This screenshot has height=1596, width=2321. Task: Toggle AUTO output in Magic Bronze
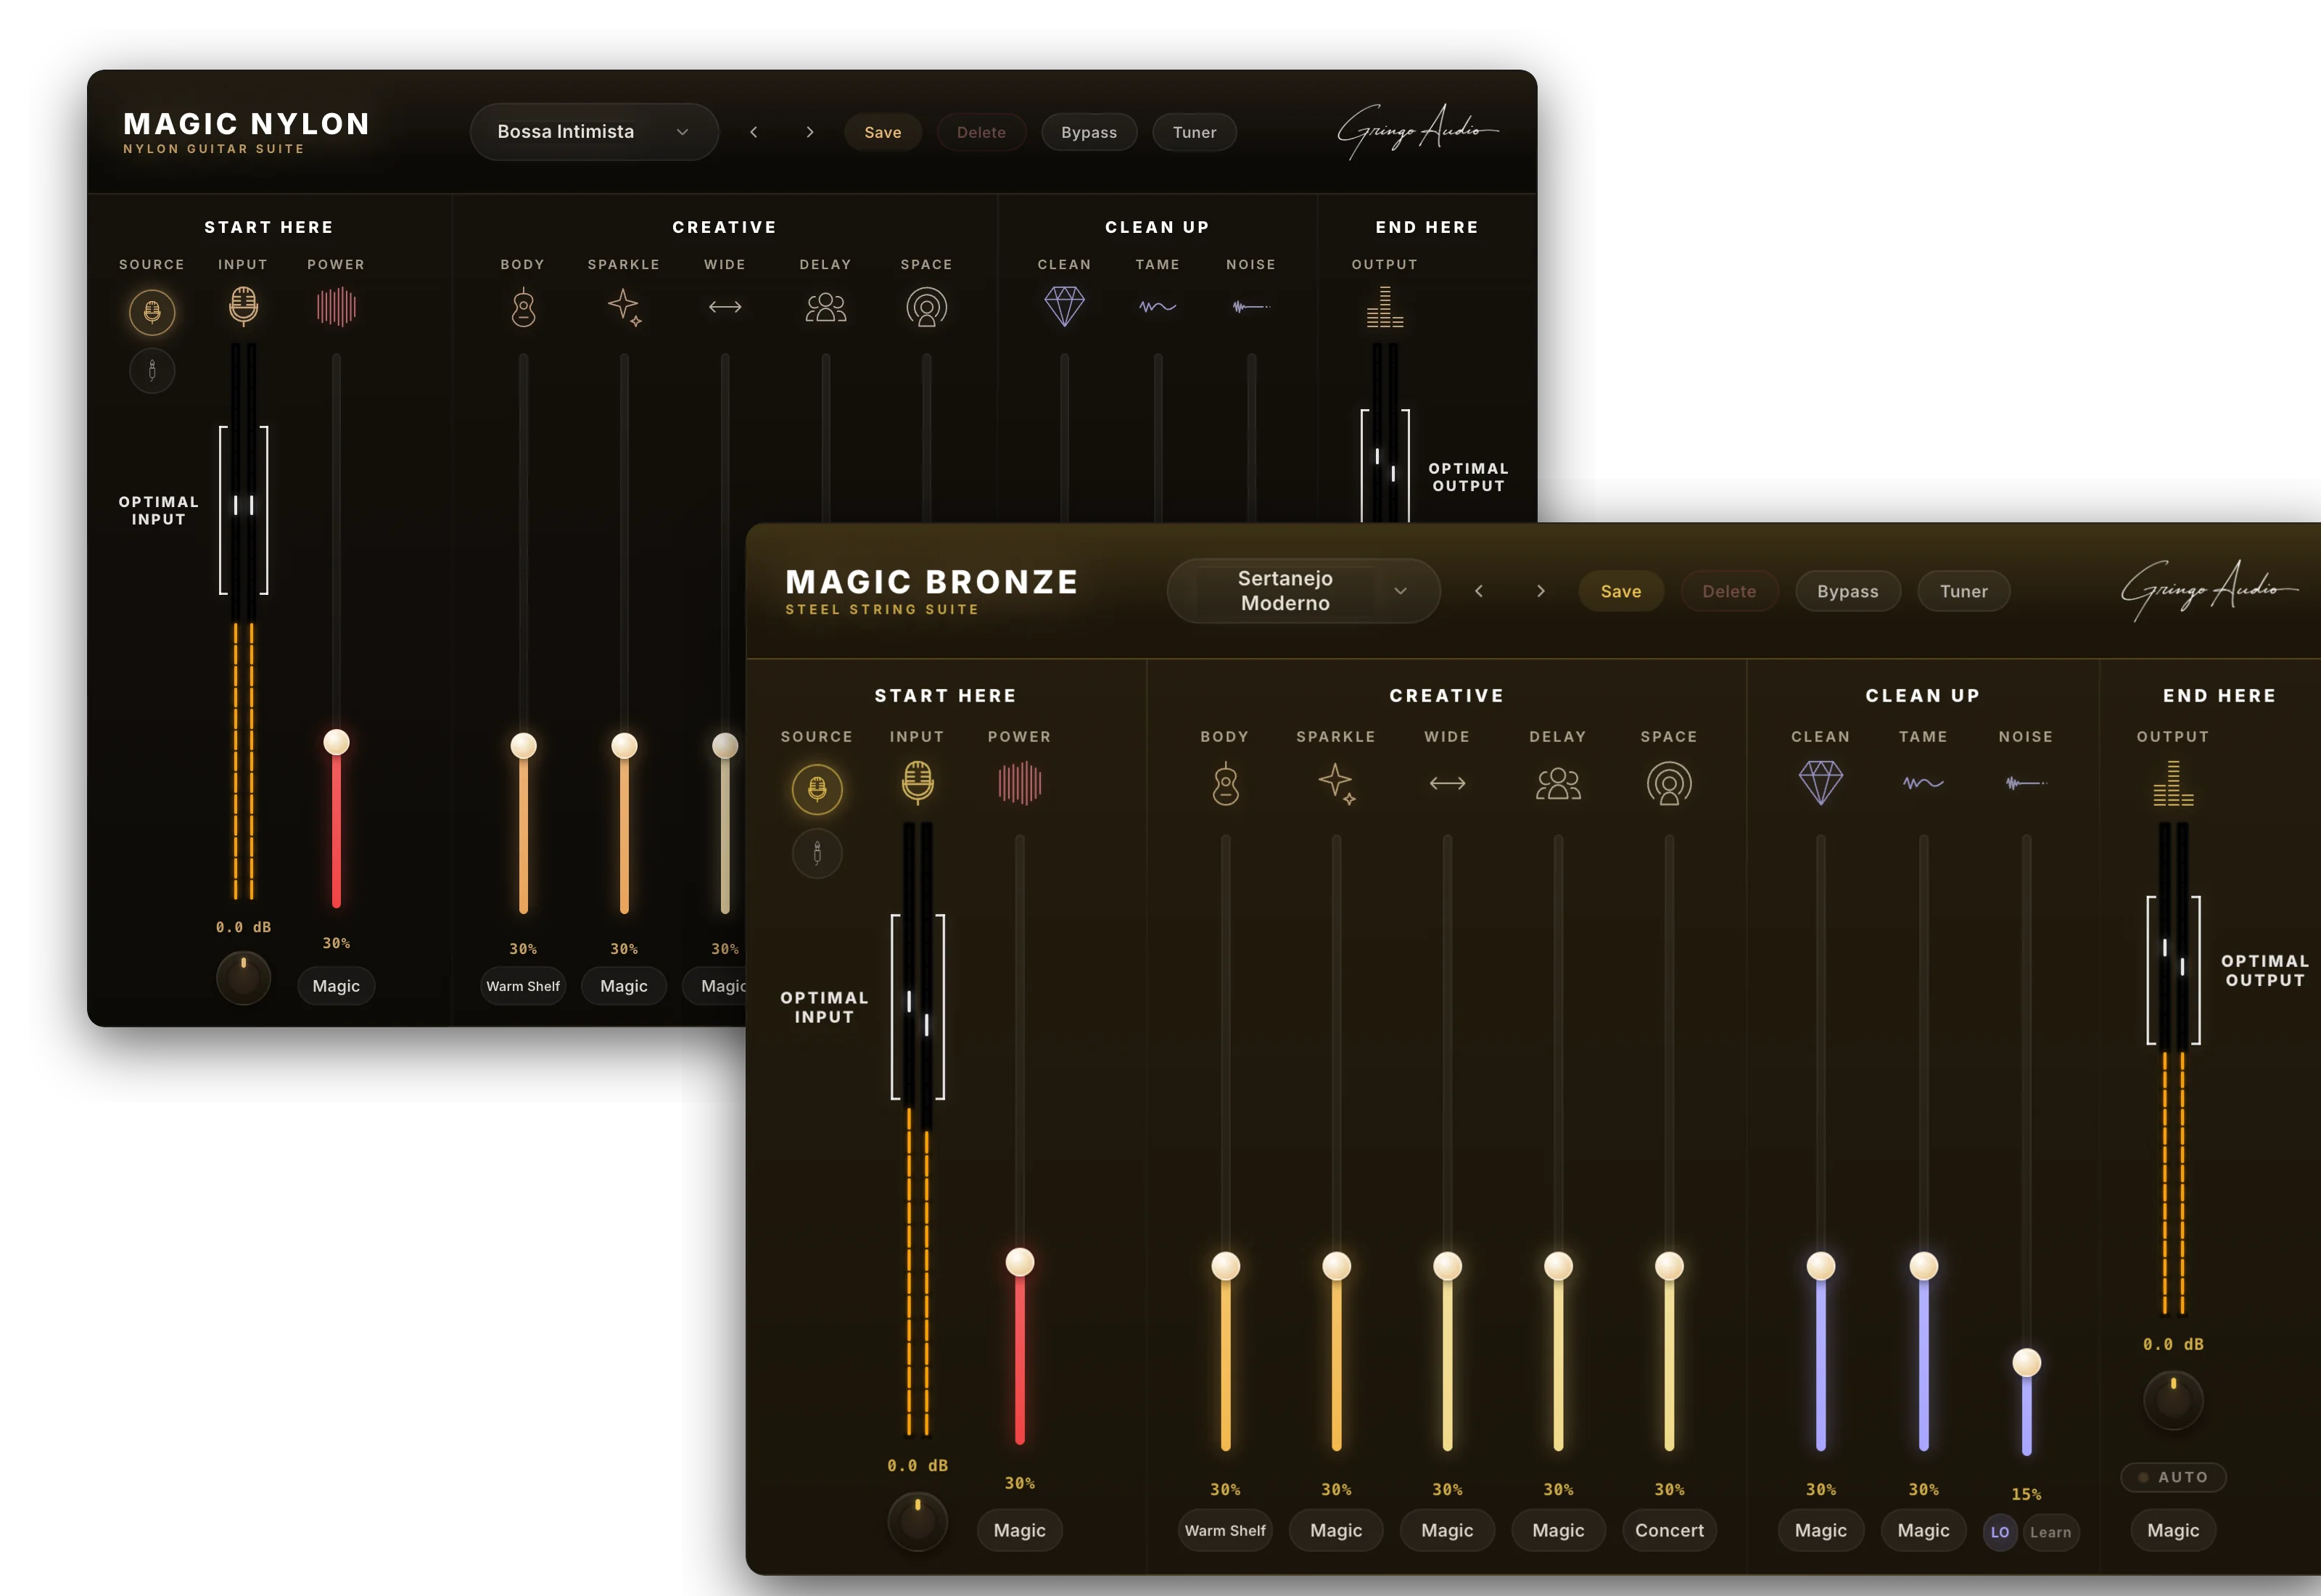[2173, 1477]
